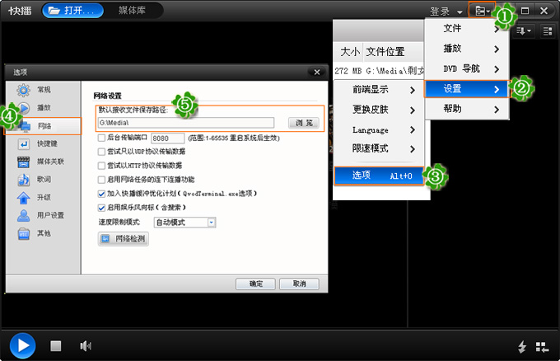560x361 pixels.
Task: Click the 8080 port number field
Action: [x=167, y=138]
